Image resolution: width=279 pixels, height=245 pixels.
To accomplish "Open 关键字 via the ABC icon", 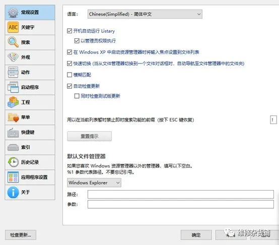I will [x=13, y=27].
